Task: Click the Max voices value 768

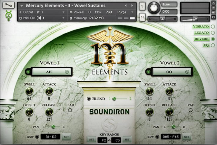Action: [109, 12]
